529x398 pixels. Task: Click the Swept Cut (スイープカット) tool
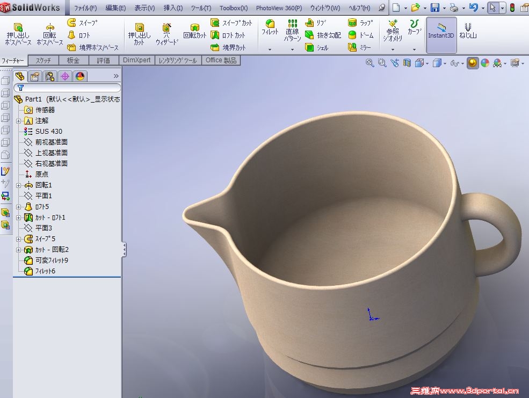coord(231,23)
